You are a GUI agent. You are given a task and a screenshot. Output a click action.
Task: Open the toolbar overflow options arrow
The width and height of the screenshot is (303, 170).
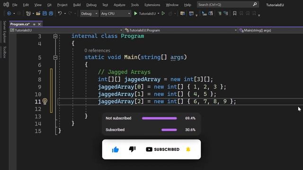click(259, 16)
